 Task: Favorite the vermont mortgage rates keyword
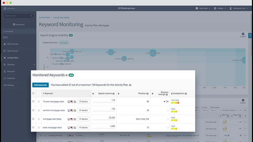coord(39,110)
